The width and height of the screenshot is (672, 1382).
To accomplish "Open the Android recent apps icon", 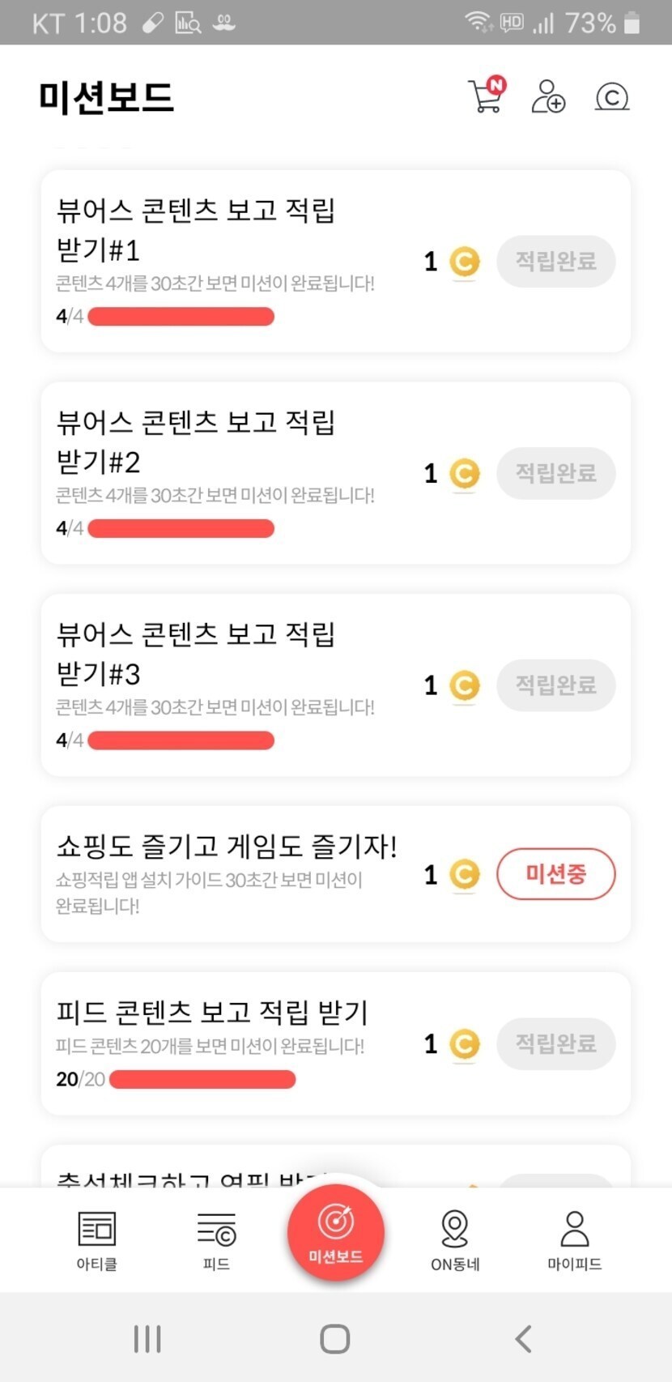I will (x=147, y=1338).
